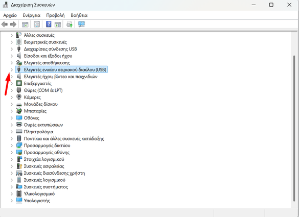Expand the Μονάδες δίσκου chevron
Image resolution: width=299 pixels, height=217 pixels.
tap(11, 104)
